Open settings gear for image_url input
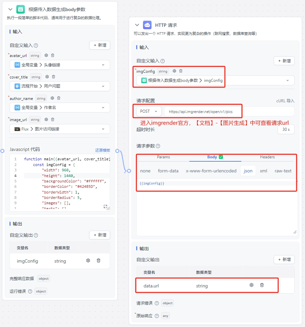Screen dimensions: 305x327 coord(46,119)
